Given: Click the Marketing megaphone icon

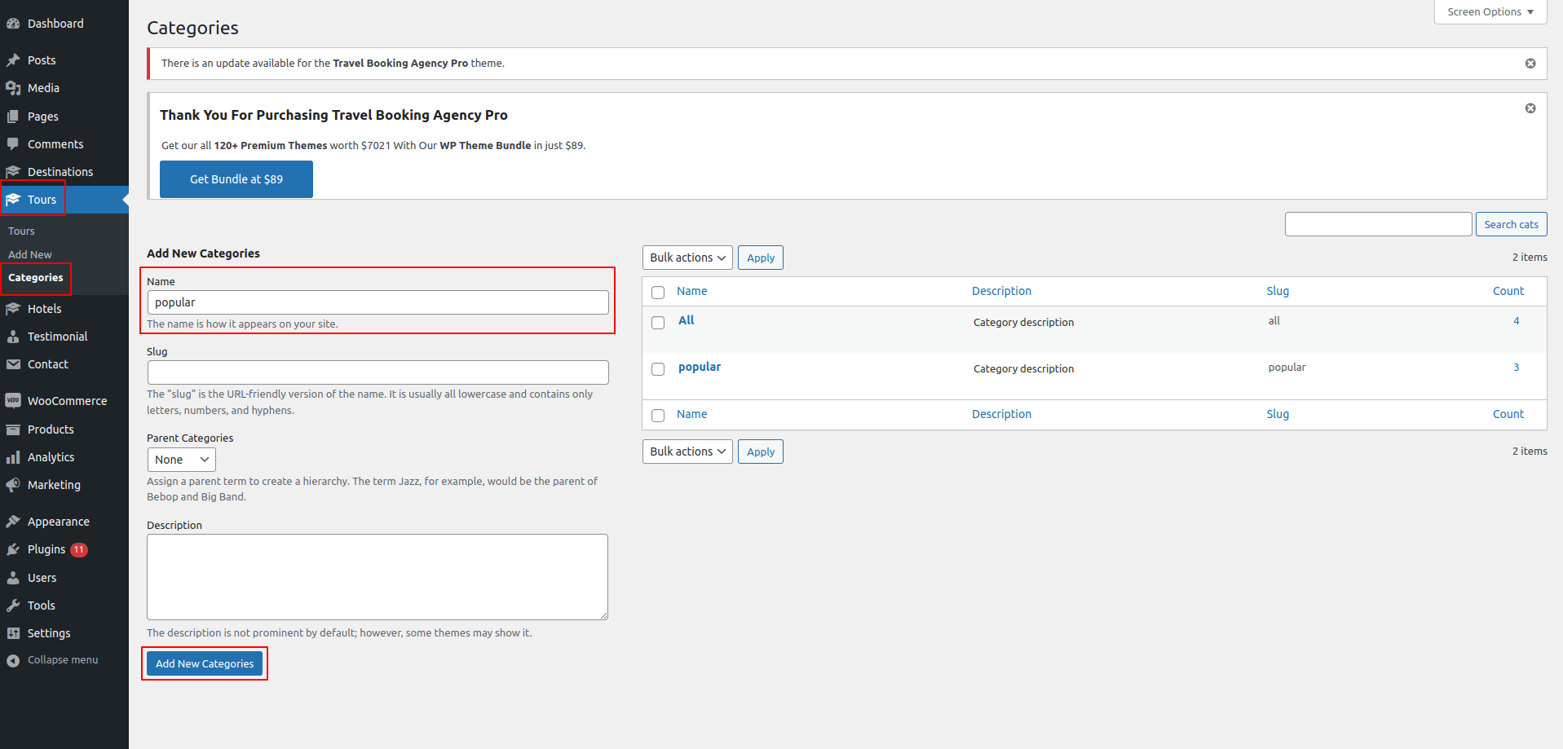Looking at the screenshot, I should click(x=13, y=485).
